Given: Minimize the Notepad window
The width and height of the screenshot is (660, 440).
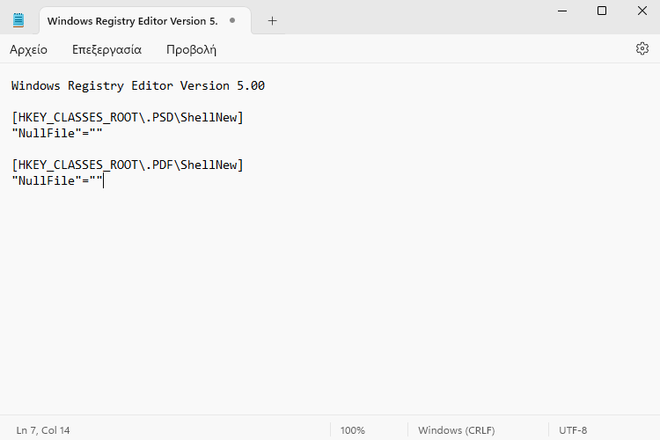Looking at the screenshot, I should point(562,11).
